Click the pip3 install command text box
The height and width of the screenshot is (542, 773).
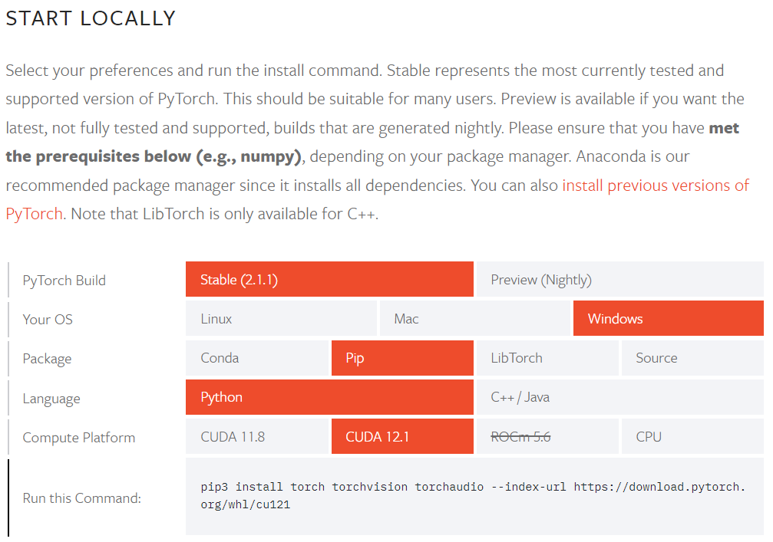click(474, 496)
